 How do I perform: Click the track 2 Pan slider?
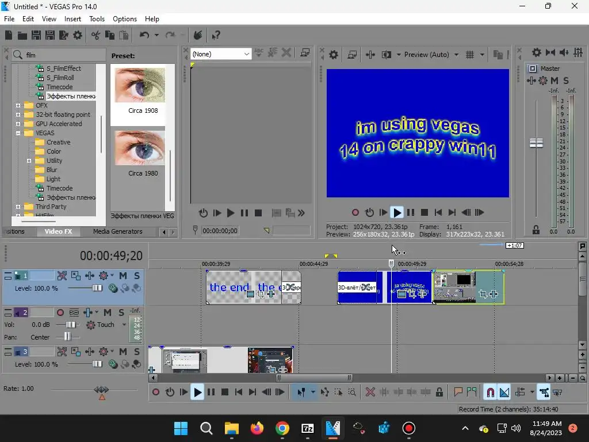tap(67, 337)
